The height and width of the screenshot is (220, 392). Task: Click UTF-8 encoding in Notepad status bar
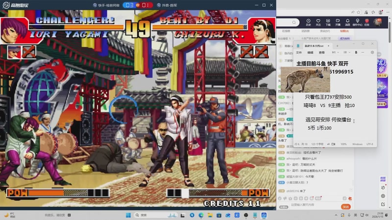click(369, 144)
